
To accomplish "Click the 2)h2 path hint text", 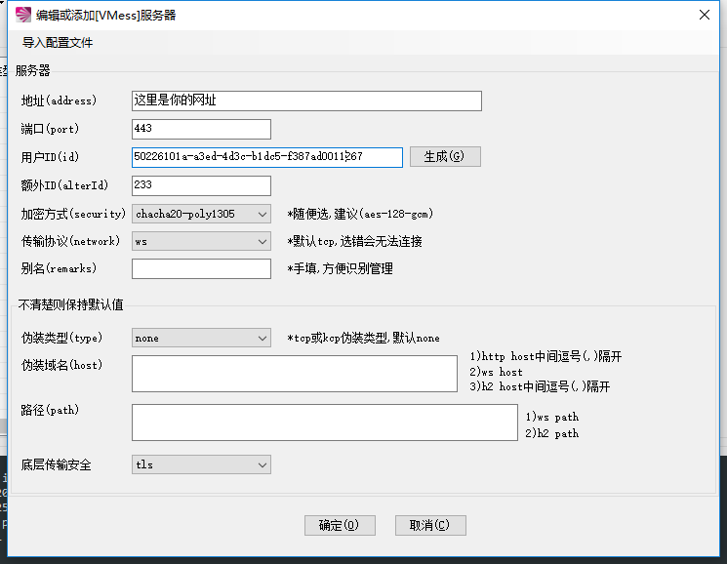I will tap(551, 433).
